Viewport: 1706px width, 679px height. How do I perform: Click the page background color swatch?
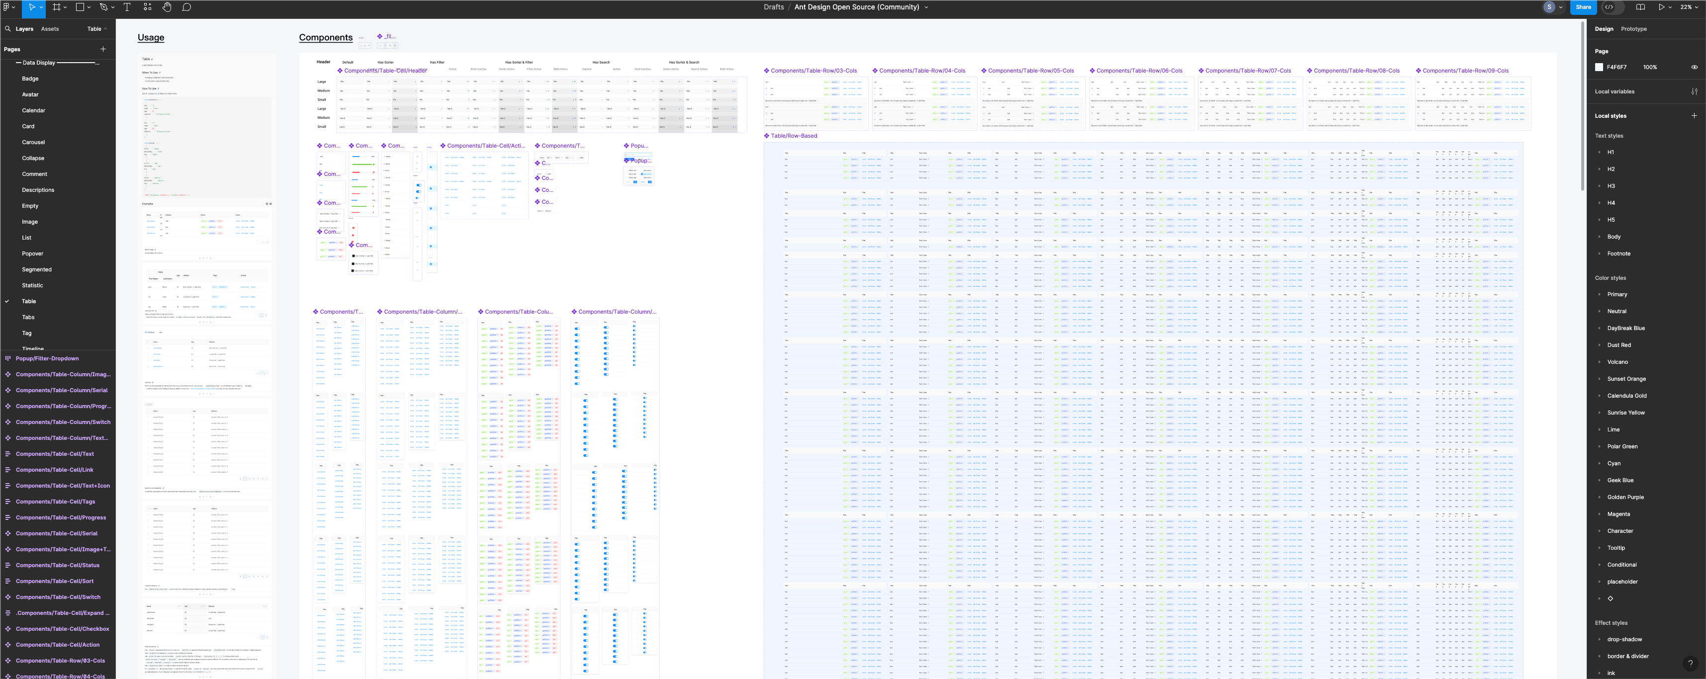(1599, 67)
